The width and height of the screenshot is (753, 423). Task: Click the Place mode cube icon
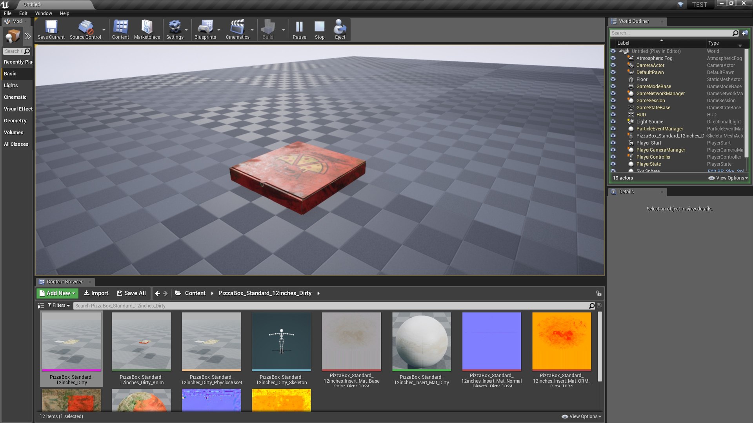tap(13, 36)
